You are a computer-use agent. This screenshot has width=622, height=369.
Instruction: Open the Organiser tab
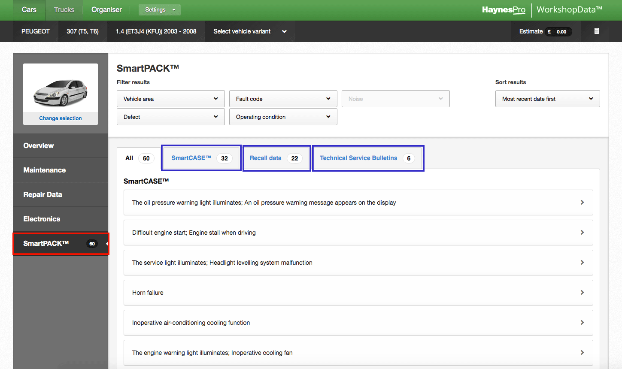106,10
